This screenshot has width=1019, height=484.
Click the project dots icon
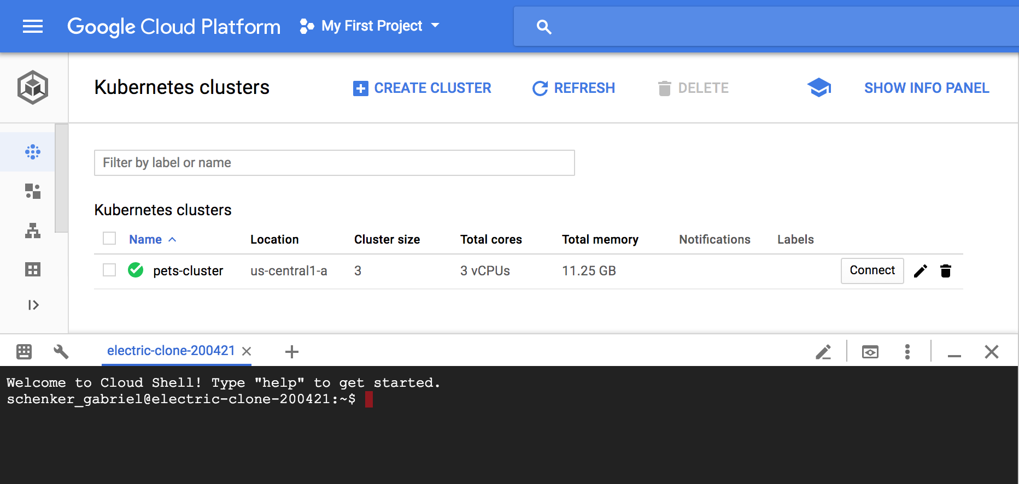coord(307,26)
